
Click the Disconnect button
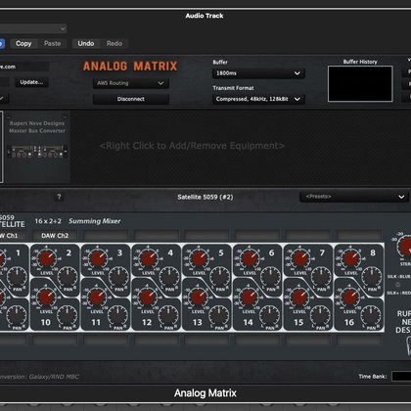pos(131,99)
